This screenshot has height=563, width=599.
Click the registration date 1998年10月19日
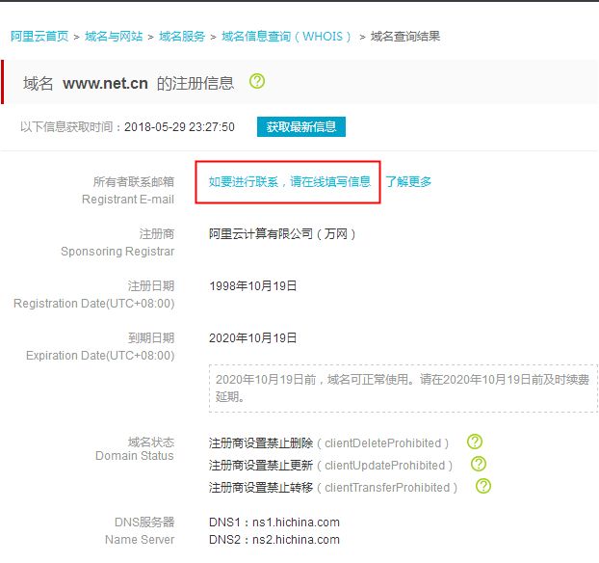[253, 286]
